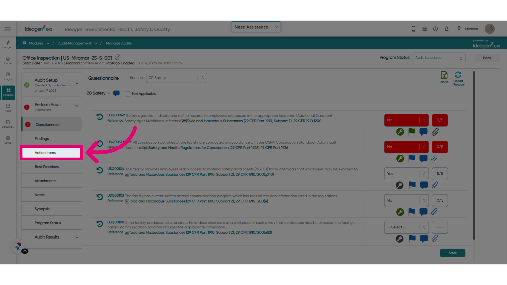Click the blue flag icon for USQ00104
Screen dimensions: 507x285
tap(412, 185)
